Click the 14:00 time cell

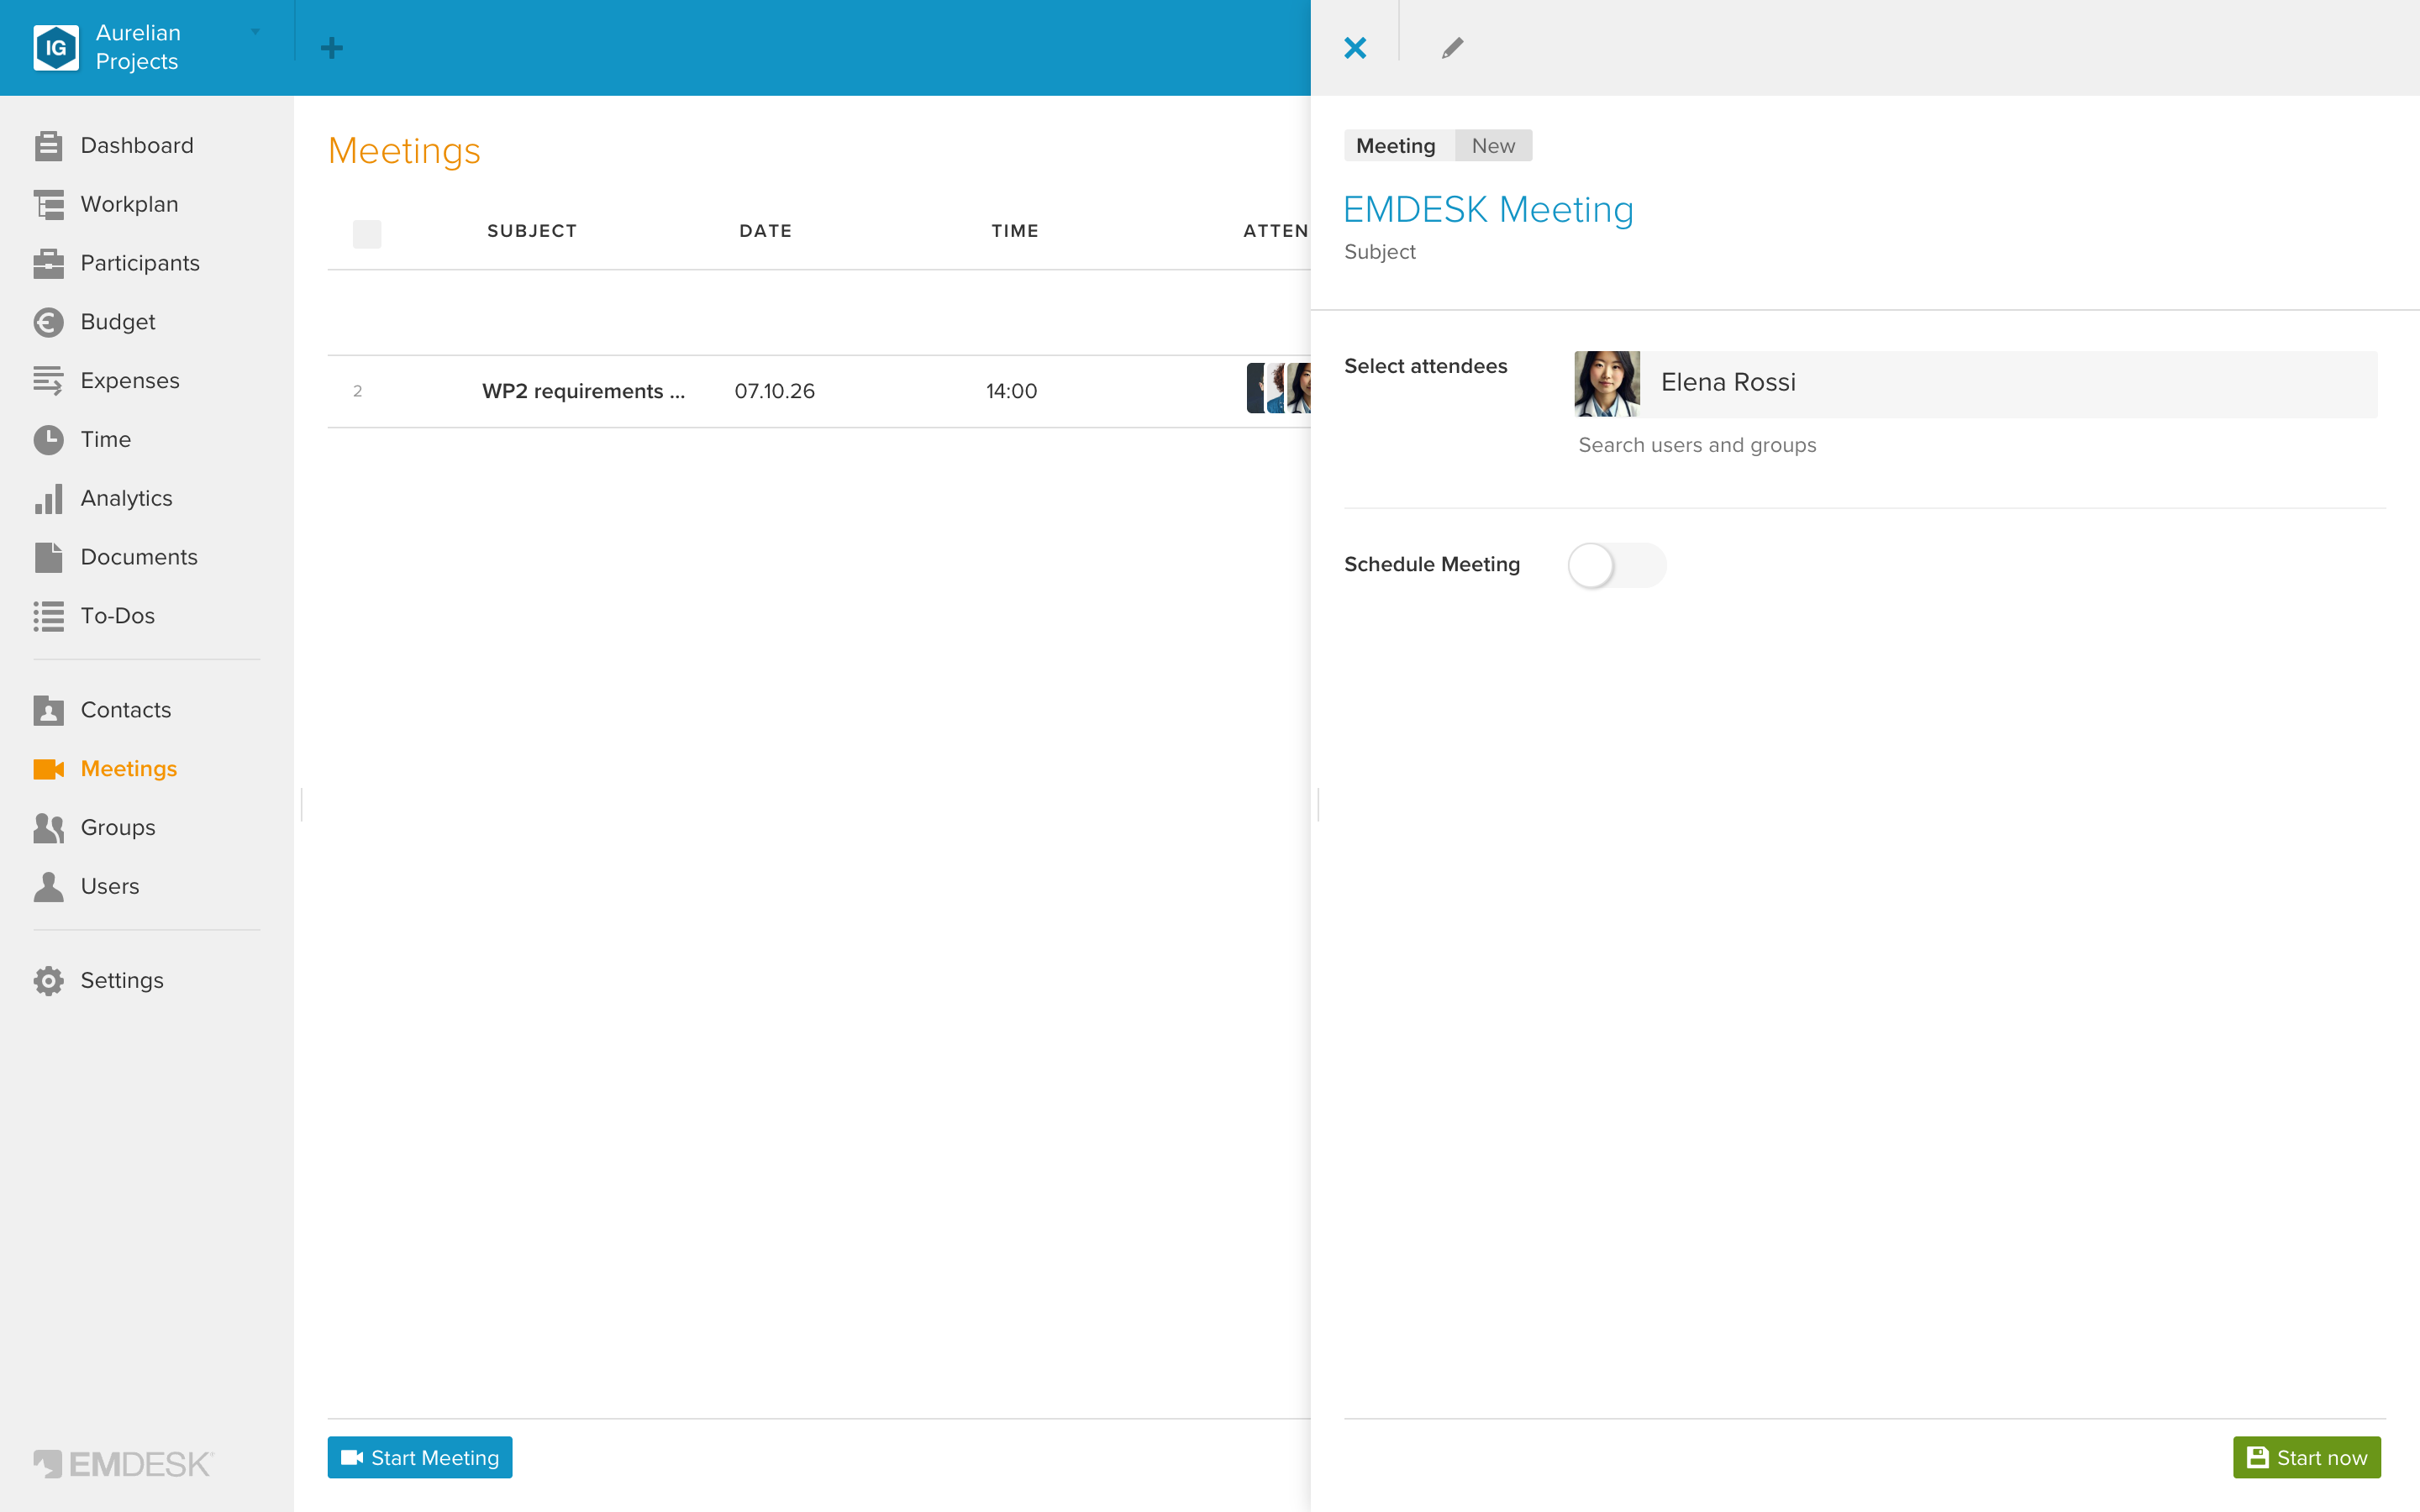1011,391
